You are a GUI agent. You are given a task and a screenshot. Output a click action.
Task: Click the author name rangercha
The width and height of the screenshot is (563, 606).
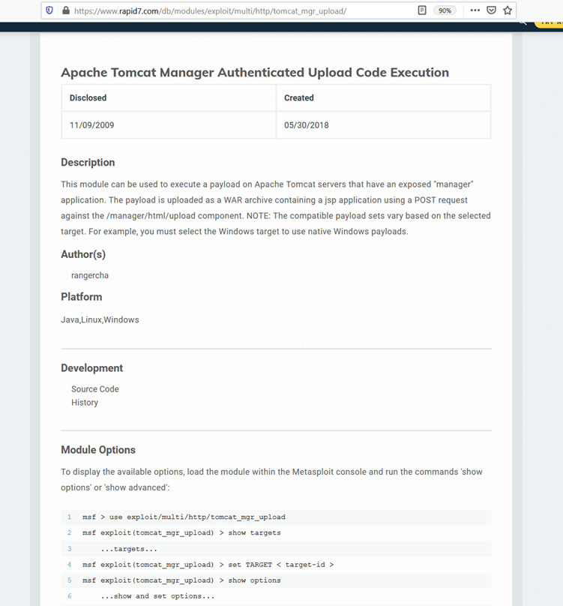(x=90, y=275)
